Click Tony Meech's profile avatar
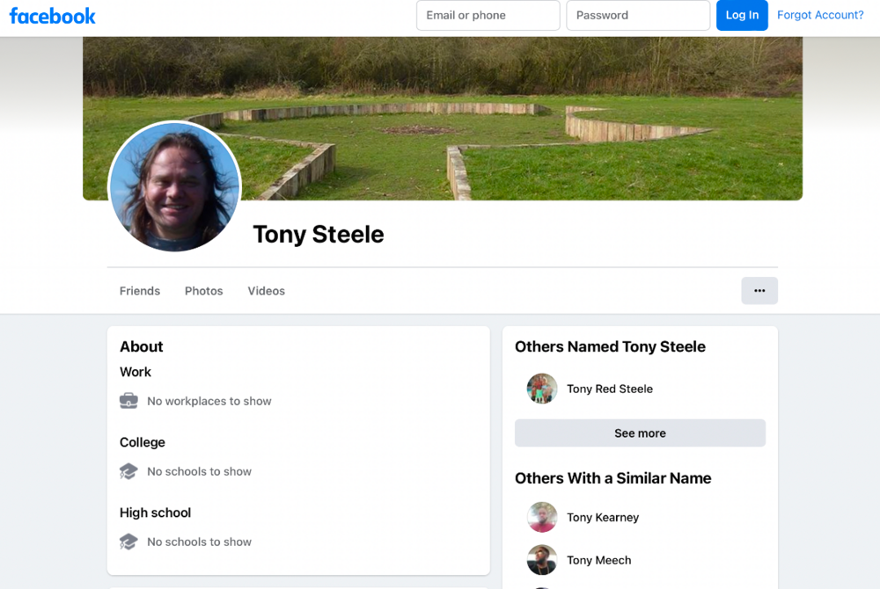This screenshot has height=589, width=880. (541, 560)
